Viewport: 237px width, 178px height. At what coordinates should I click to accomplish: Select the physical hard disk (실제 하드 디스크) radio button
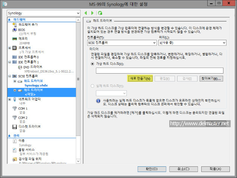tap(92, 86)
